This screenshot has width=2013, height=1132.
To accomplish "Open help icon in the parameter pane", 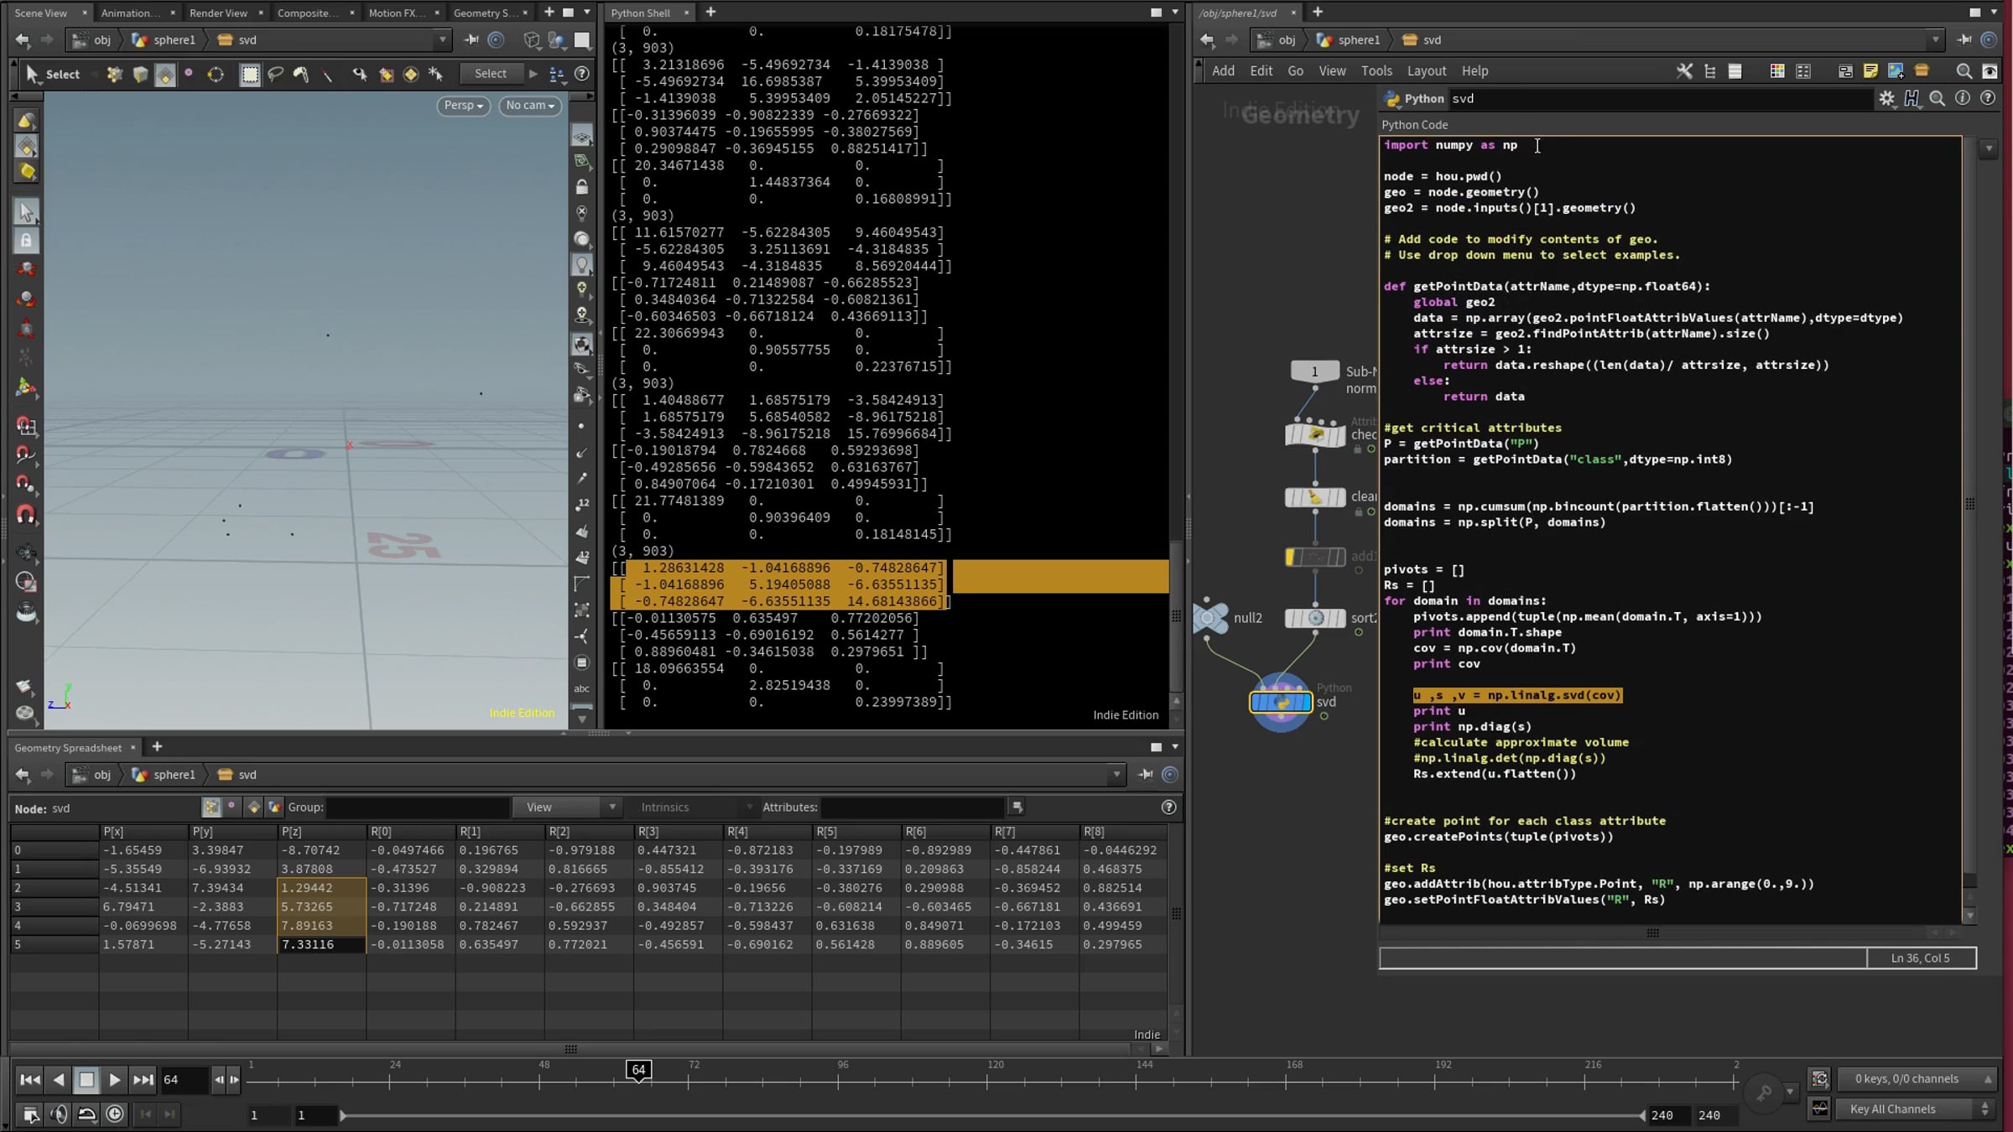I will [x=1988, y=99].
